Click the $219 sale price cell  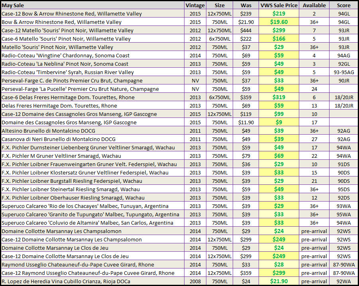click(279, 14)
